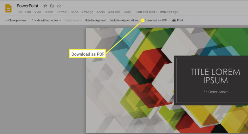The width and height of the screenshot is (248, 134).
Task: Toggle Hide background
Action: point(95,20)
